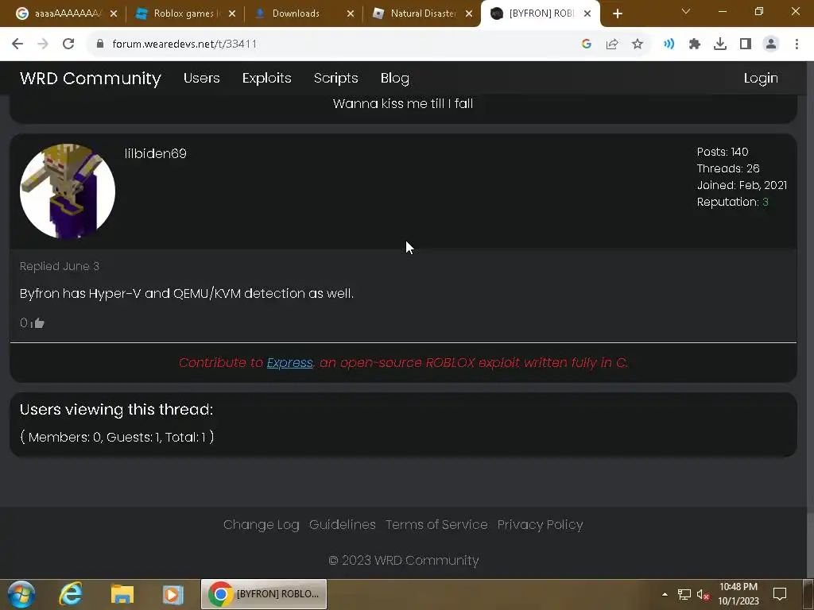Click the 'Wanna kiss me till I fall' line

pyautogui.click(x=403, y=104)
